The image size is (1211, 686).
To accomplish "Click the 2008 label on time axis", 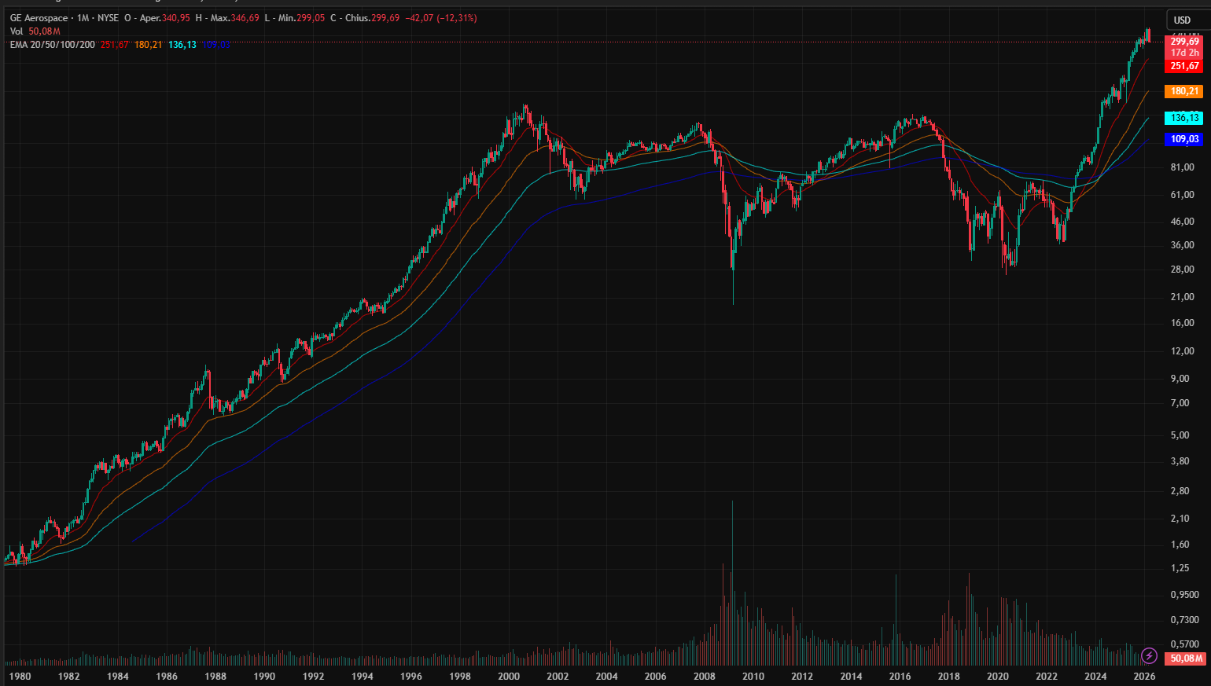I will 705,677.
